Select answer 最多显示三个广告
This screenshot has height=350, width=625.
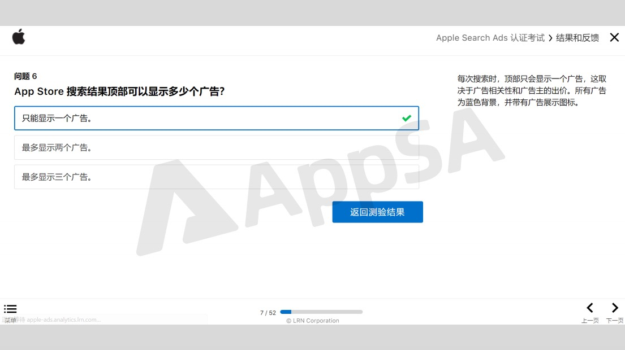coord(217,177)
